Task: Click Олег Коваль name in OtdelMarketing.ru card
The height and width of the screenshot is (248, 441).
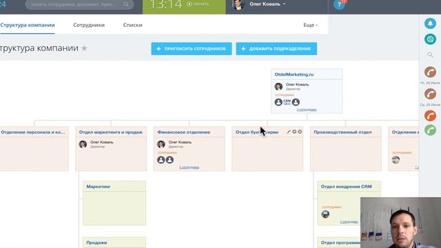Action: point(297,84)
